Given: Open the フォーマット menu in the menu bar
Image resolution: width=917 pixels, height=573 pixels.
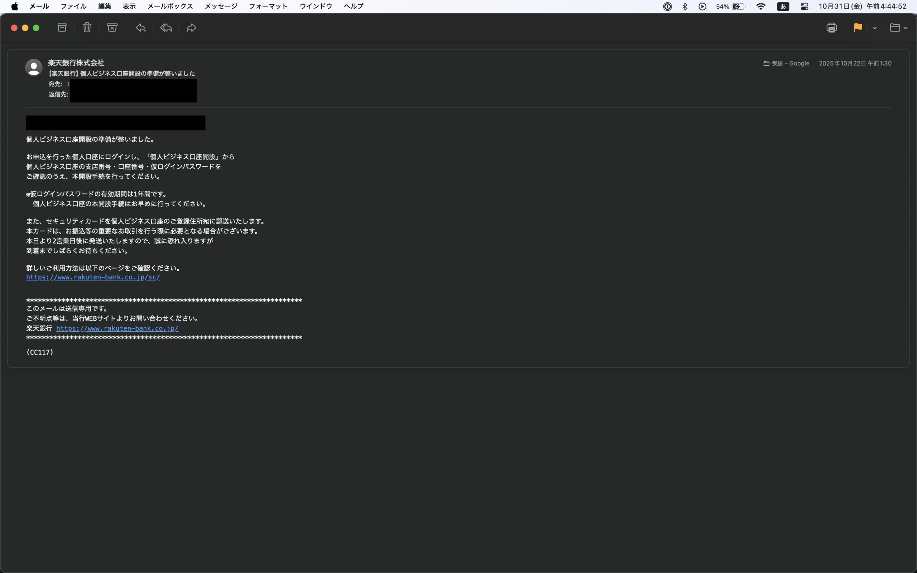Looking at the screenshot, I should pyautogui.click(x=268, y=6).
